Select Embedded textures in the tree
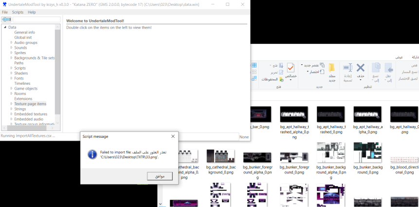The height and width of the screenshot is (207, 419). [x=31, y=114]
